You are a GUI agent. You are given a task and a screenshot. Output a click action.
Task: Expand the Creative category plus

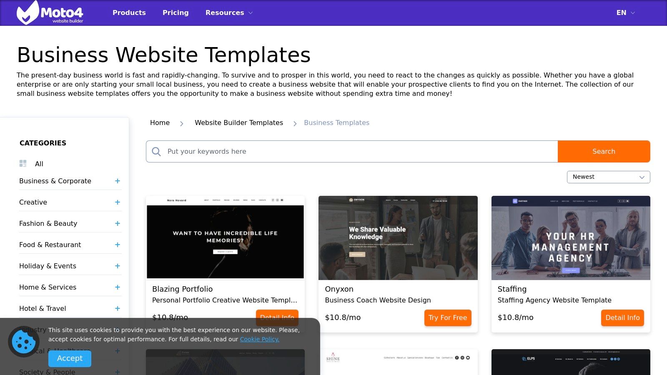(x=118, y=202)
